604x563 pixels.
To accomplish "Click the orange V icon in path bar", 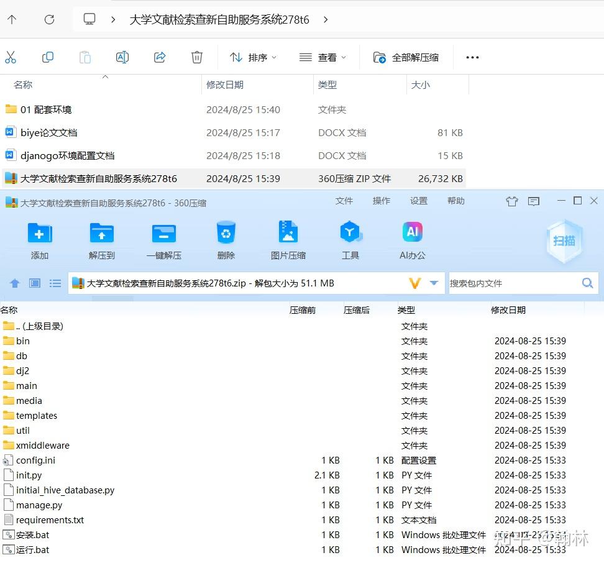I will click(x=415, y=283).
